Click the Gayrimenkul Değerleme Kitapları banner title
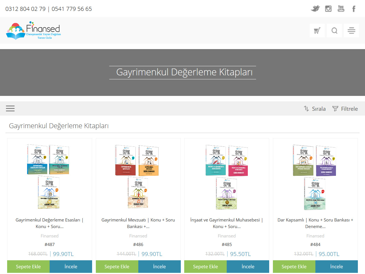Viewport: 365px width, 274px height. (x=184, y=72)
